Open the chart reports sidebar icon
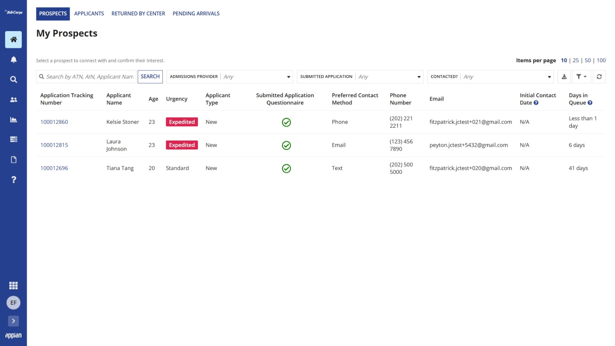The width and height of the screenshot is (615, 346). click(14, 119)
